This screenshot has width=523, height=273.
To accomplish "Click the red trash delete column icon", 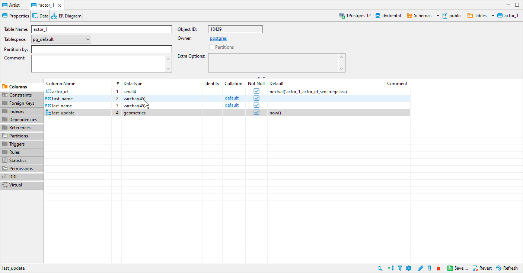I will 439,268.
